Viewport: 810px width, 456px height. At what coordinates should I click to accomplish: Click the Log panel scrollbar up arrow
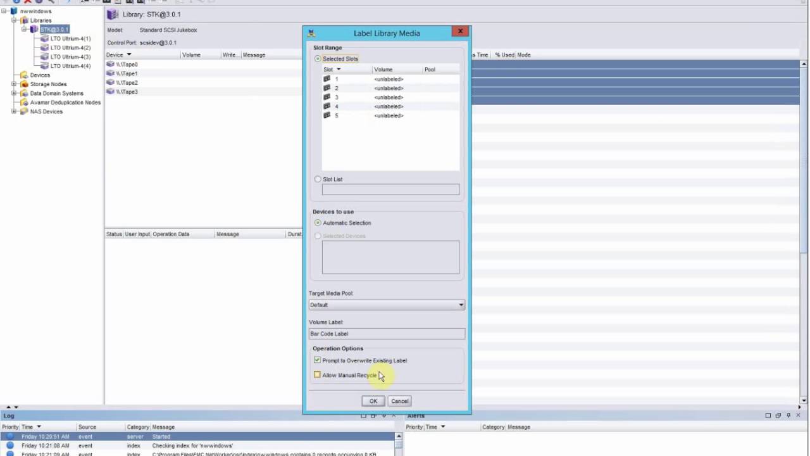click(x=399, y=436)
